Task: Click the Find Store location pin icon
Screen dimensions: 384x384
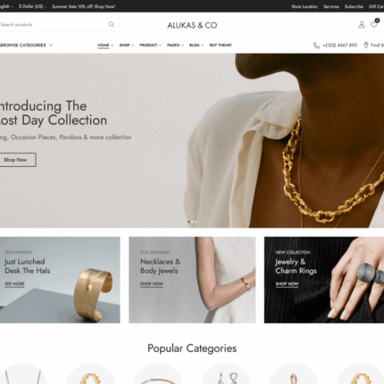Action: click(x=366, y=46)
